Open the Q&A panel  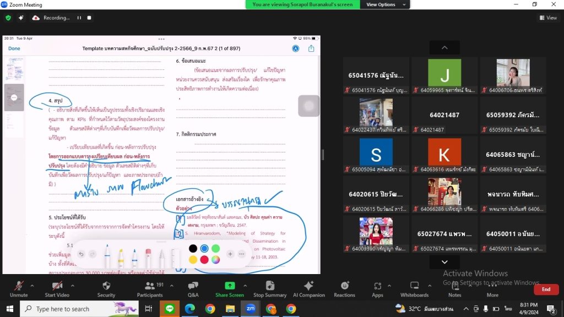pyautogui.click(x=193, y=289)
